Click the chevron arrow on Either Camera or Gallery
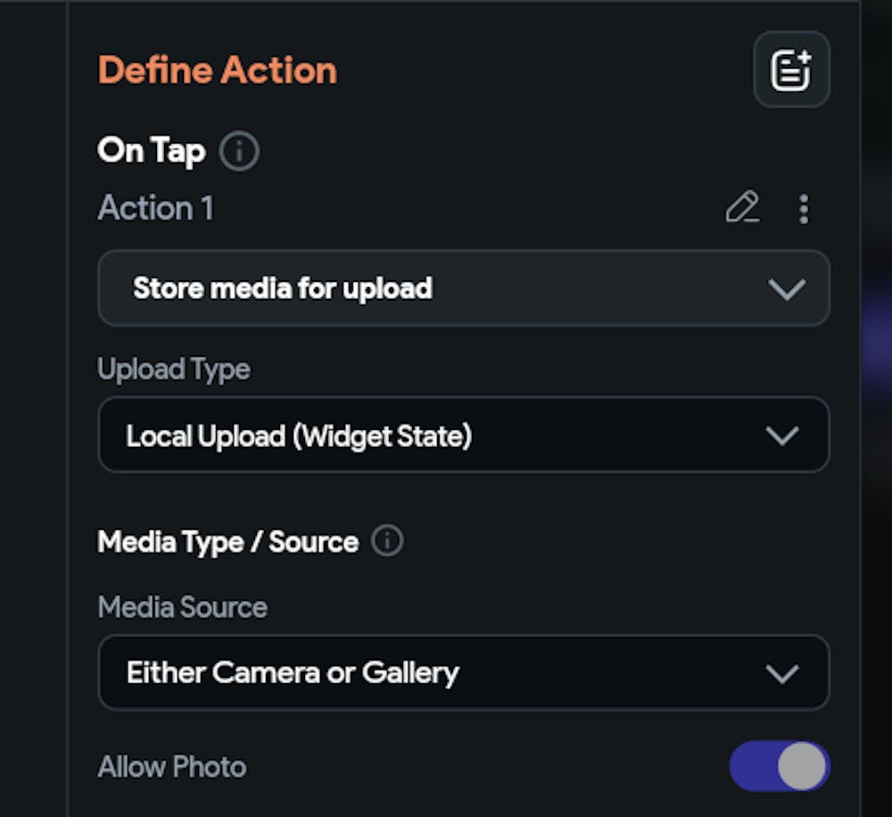Screen dimensions: 892x817 (x=782, y=673)
